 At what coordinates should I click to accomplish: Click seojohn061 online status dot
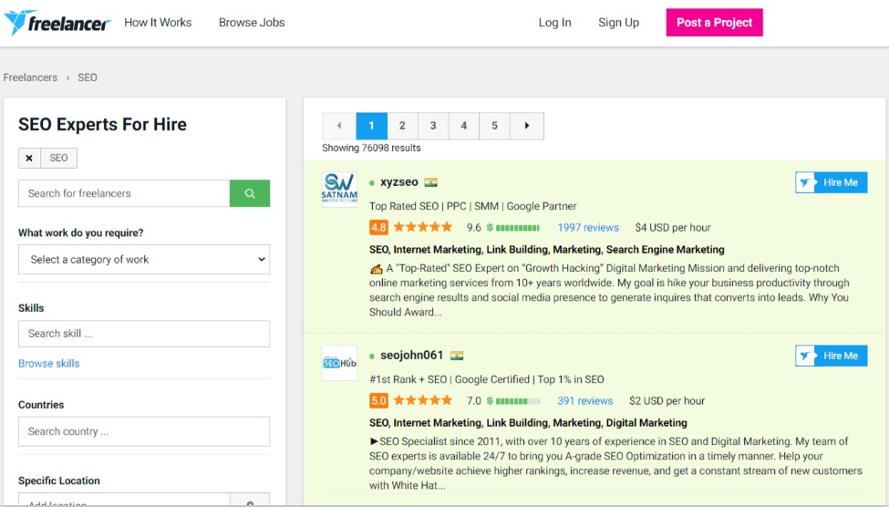372,357
